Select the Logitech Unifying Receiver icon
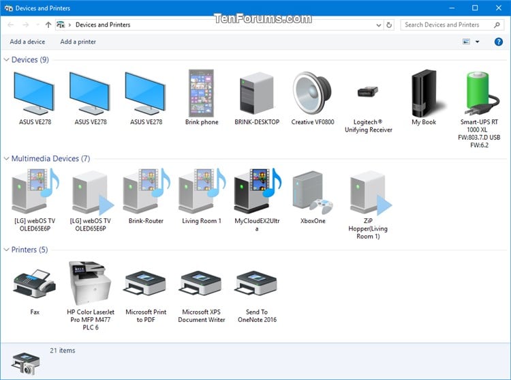This screenshot has width=511, height=380. 368,91
